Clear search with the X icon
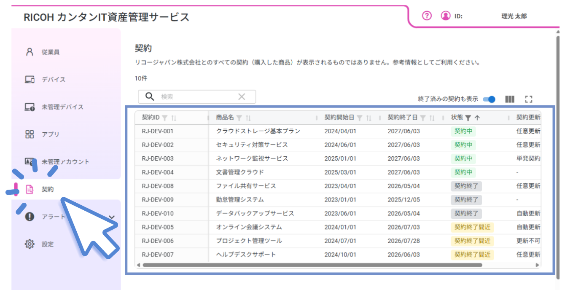Viewport: 565px width, 295px height. (x=242, y=97)
